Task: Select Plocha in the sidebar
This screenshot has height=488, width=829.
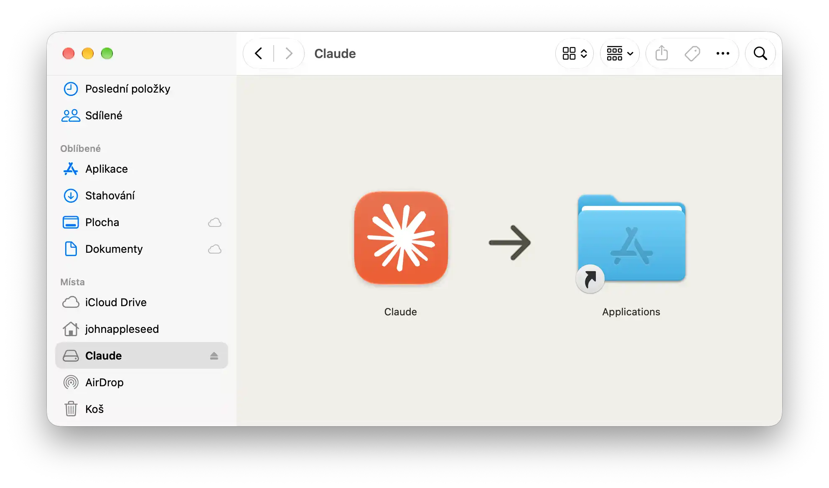Action: (142, 222)
